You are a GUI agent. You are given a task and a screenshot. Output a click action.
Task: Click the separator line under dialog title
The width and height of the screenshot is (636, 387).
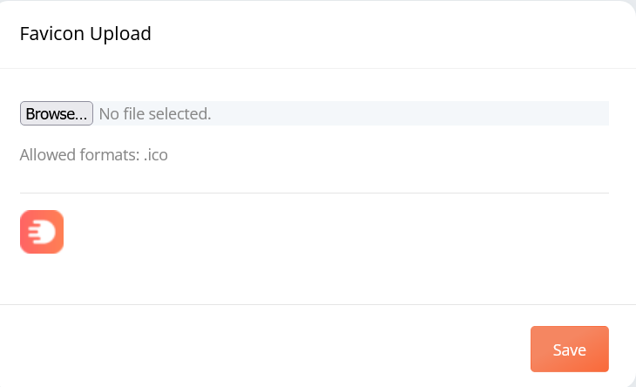pos(318,68)
